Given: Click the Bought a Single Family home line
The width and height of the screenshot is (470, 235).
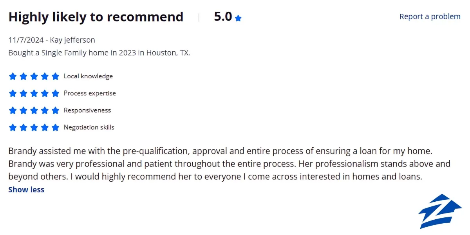Looking at the screenshot, I should coord(99,53).
